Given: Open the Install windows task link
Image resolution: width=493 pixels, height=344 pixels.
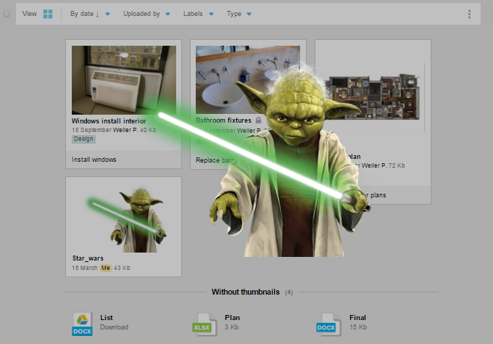Looking at the screenshot, I should 94,160.
